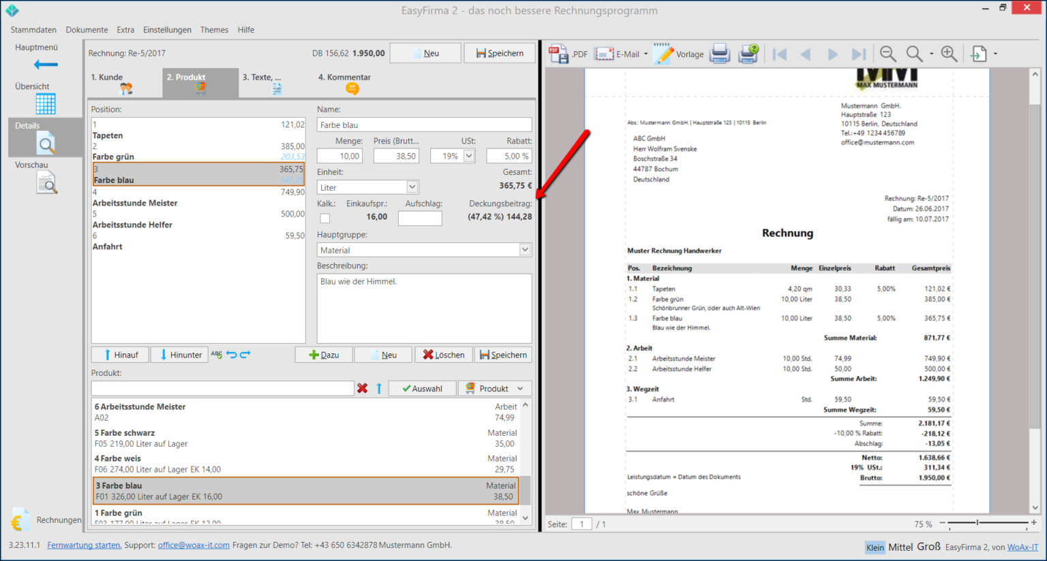
Task: Run the ABC spell check icon
Action: pyautogui.click(x=216, y=355)
